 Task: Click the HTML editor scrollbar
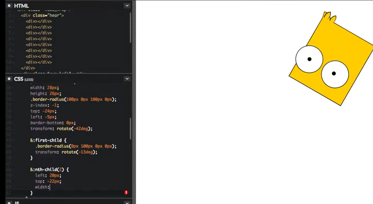point(130,28)
